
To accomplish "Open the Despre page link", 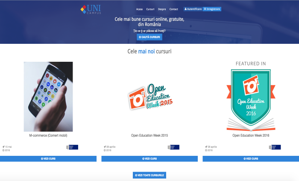I will click(162, 9).
